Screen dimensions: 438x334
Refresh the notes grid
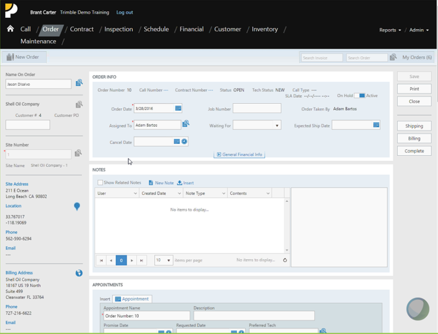click(x=285, y=260)
